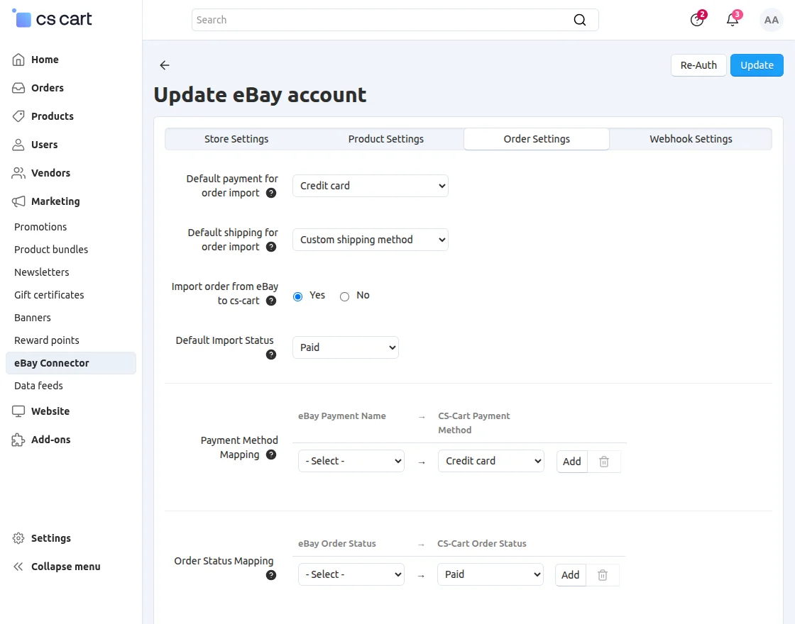Click help icon for Default payment for order import
795x624 pixels.
point(271,193)
